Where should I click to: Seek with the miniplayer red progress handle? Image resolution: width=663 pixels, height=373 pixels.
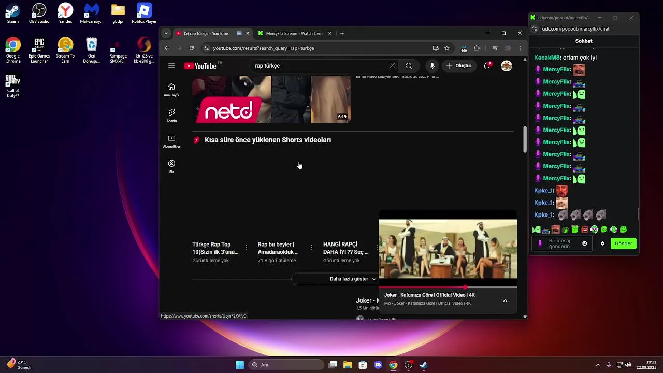point(465,287)
